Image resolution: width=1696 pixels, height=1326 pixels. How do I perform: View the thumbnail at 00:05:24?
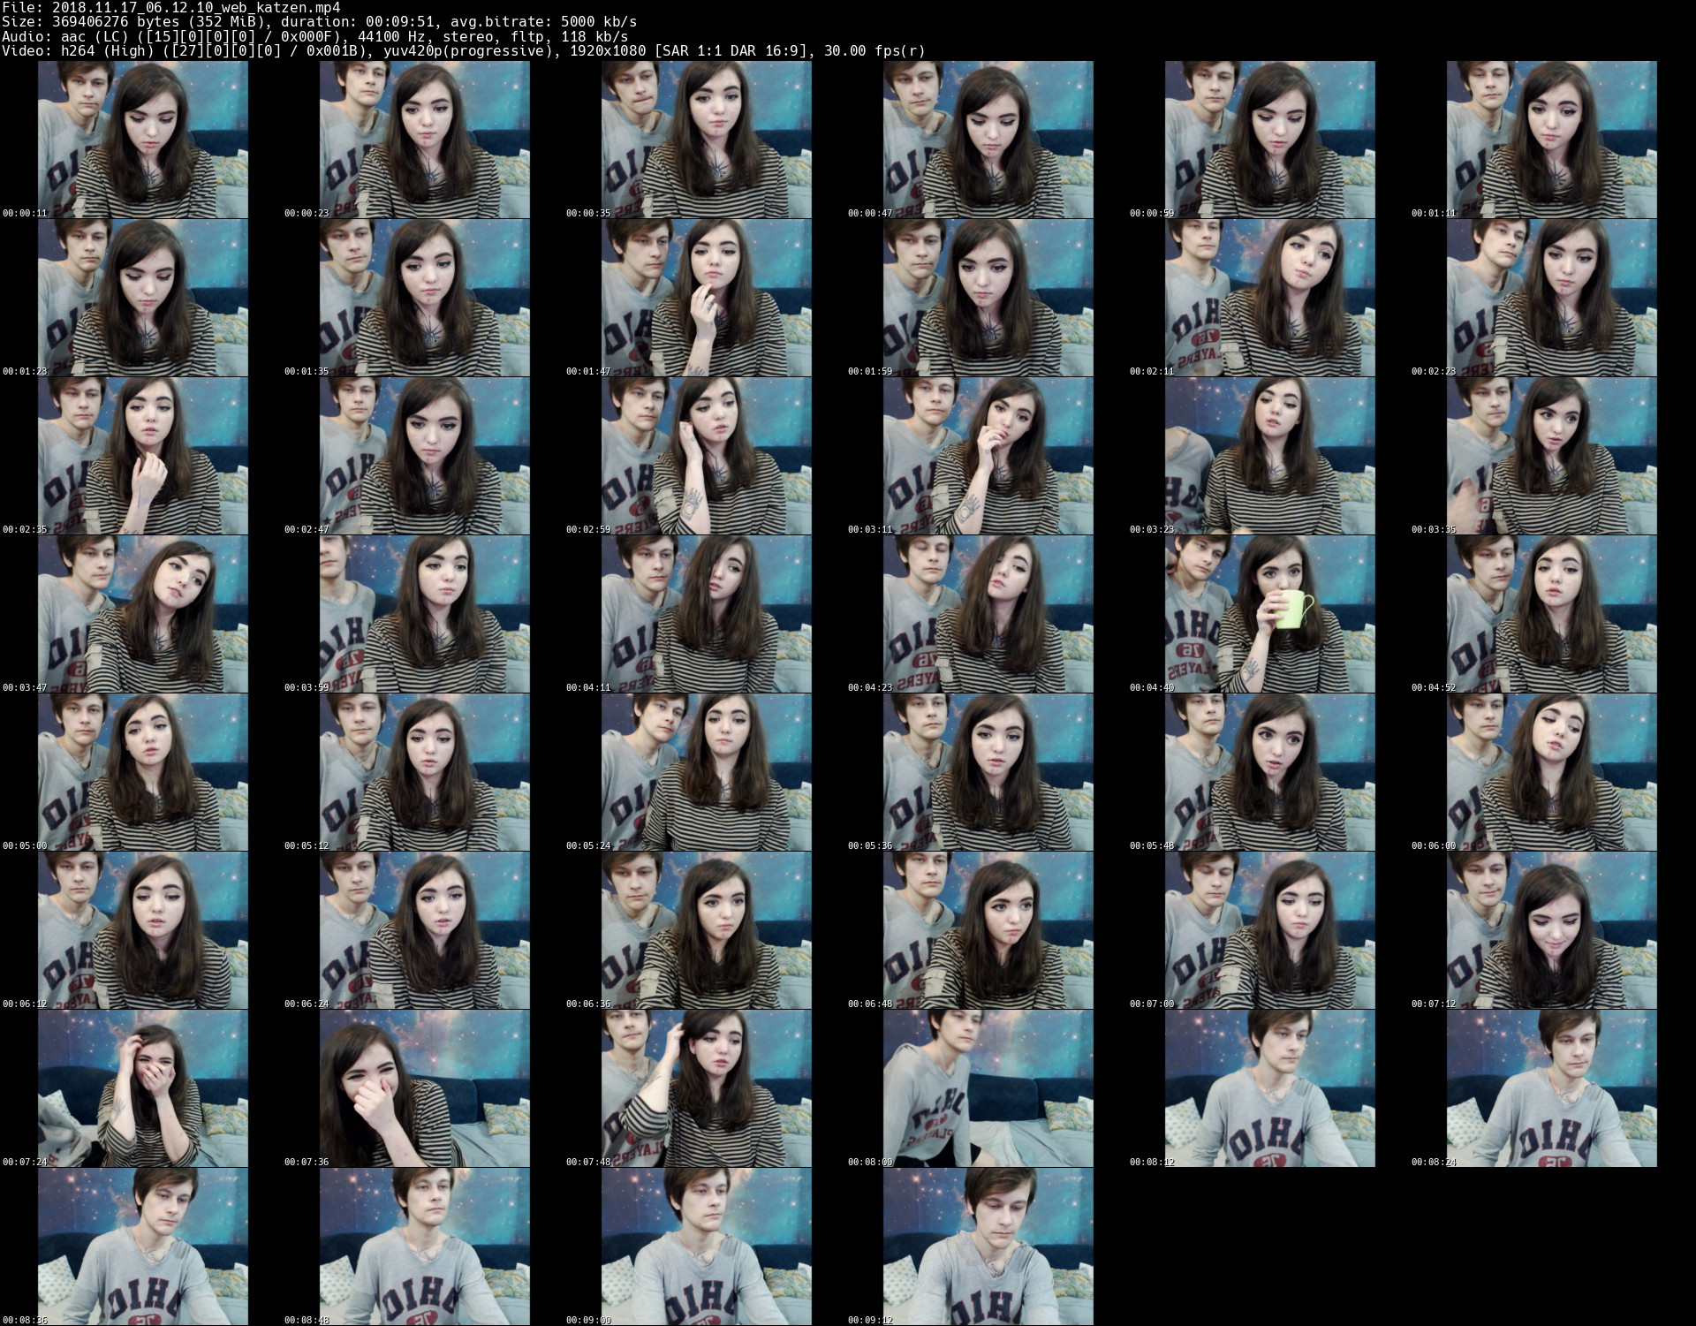point(706,772)
